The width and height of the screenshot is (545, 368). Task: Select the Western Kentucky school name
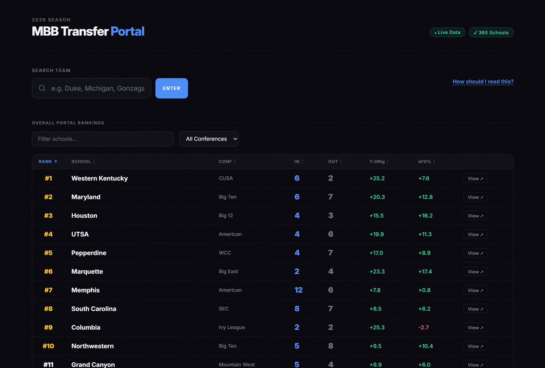(100, 178)
